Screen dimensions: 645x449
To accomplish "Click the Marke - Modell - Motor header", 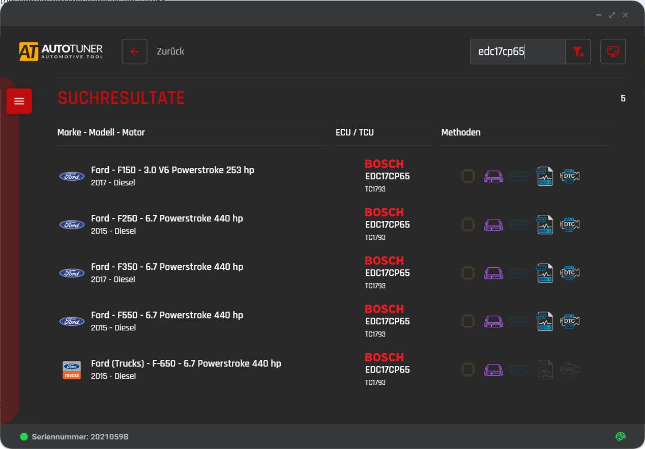I will (x=101, y=132).
